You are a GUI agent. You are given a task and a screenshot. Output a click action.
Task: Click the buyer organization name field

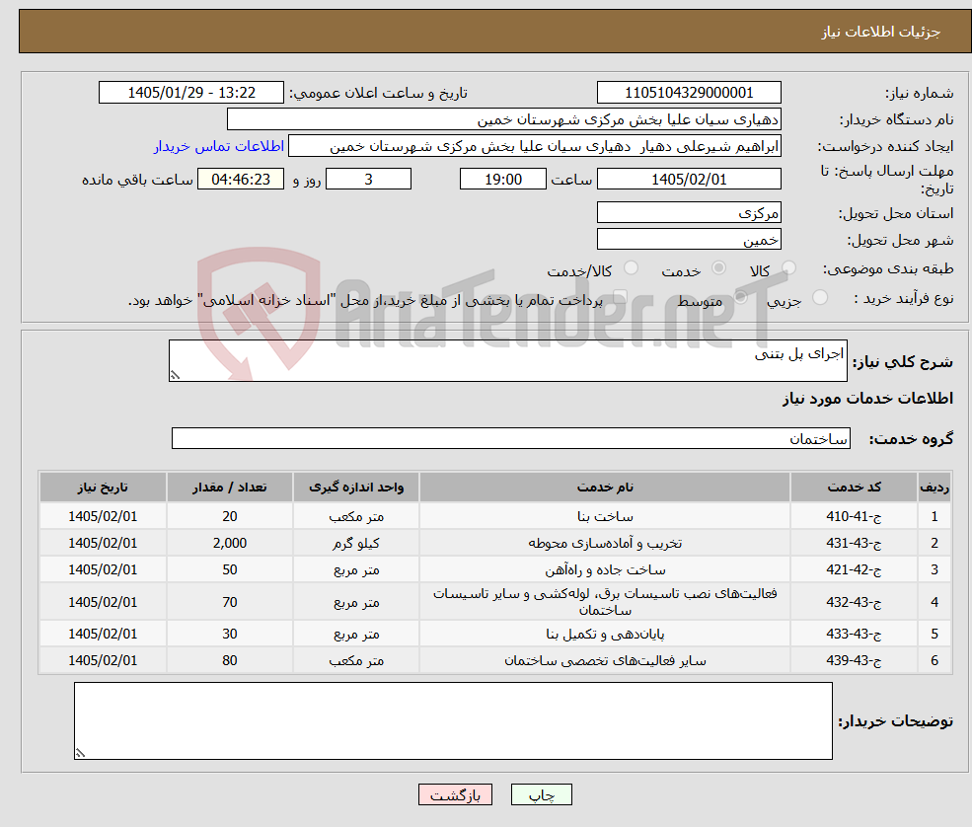click(504, 119)
